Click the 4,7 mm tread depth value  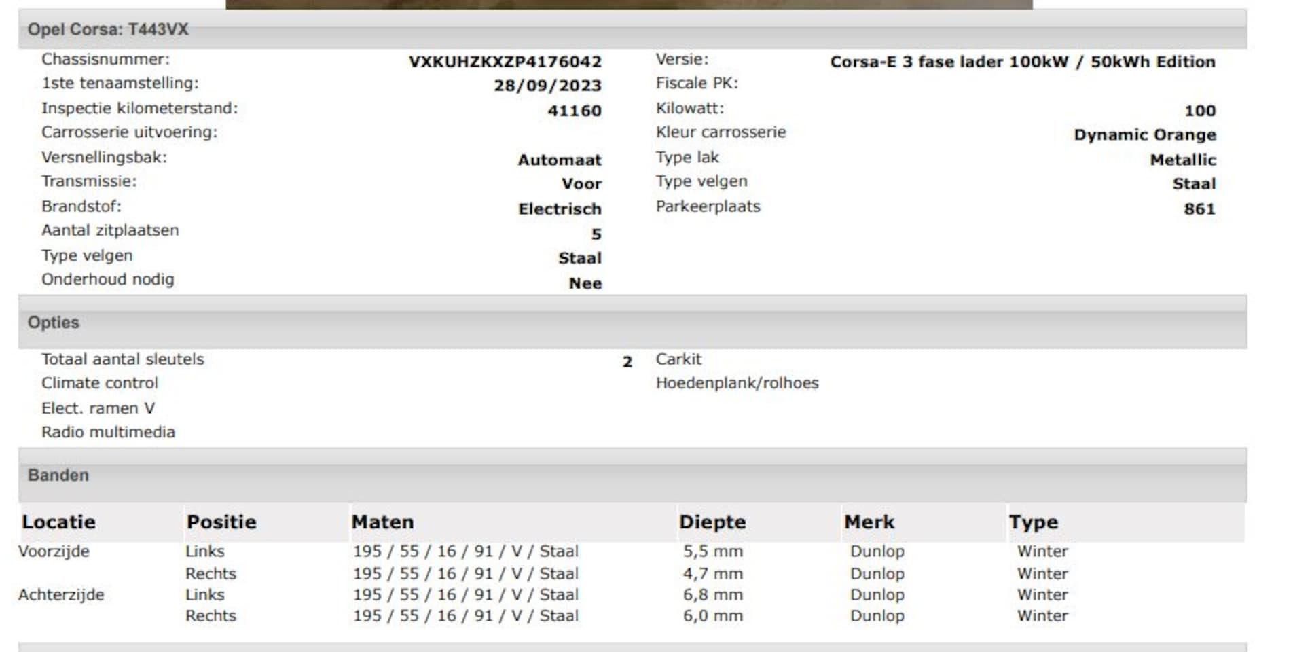(x=712, y=574)
